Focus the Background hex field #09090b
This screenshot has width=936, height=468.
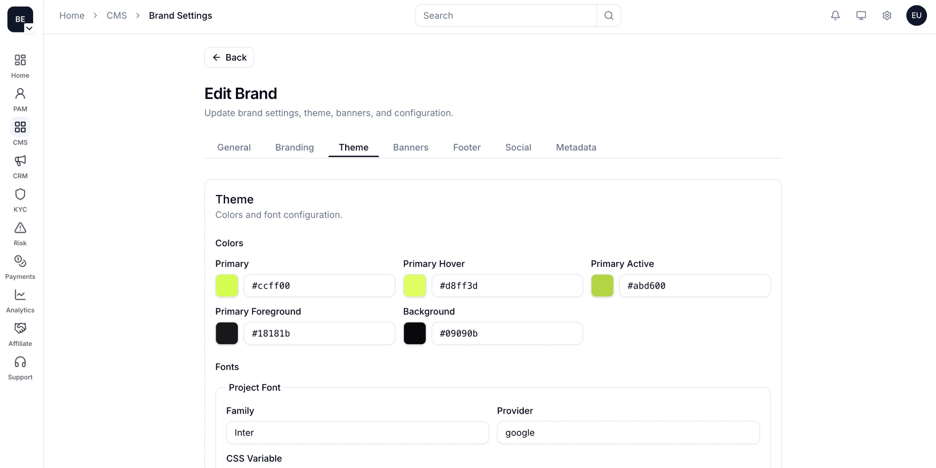[x=507, y=333]
